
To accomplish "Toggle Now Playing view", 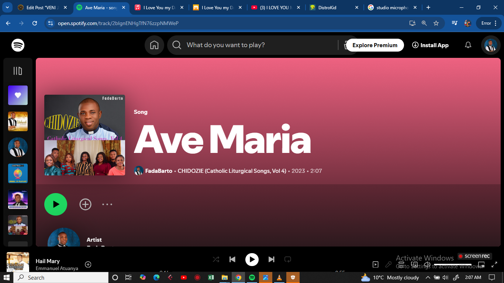I will pos(376,265).
